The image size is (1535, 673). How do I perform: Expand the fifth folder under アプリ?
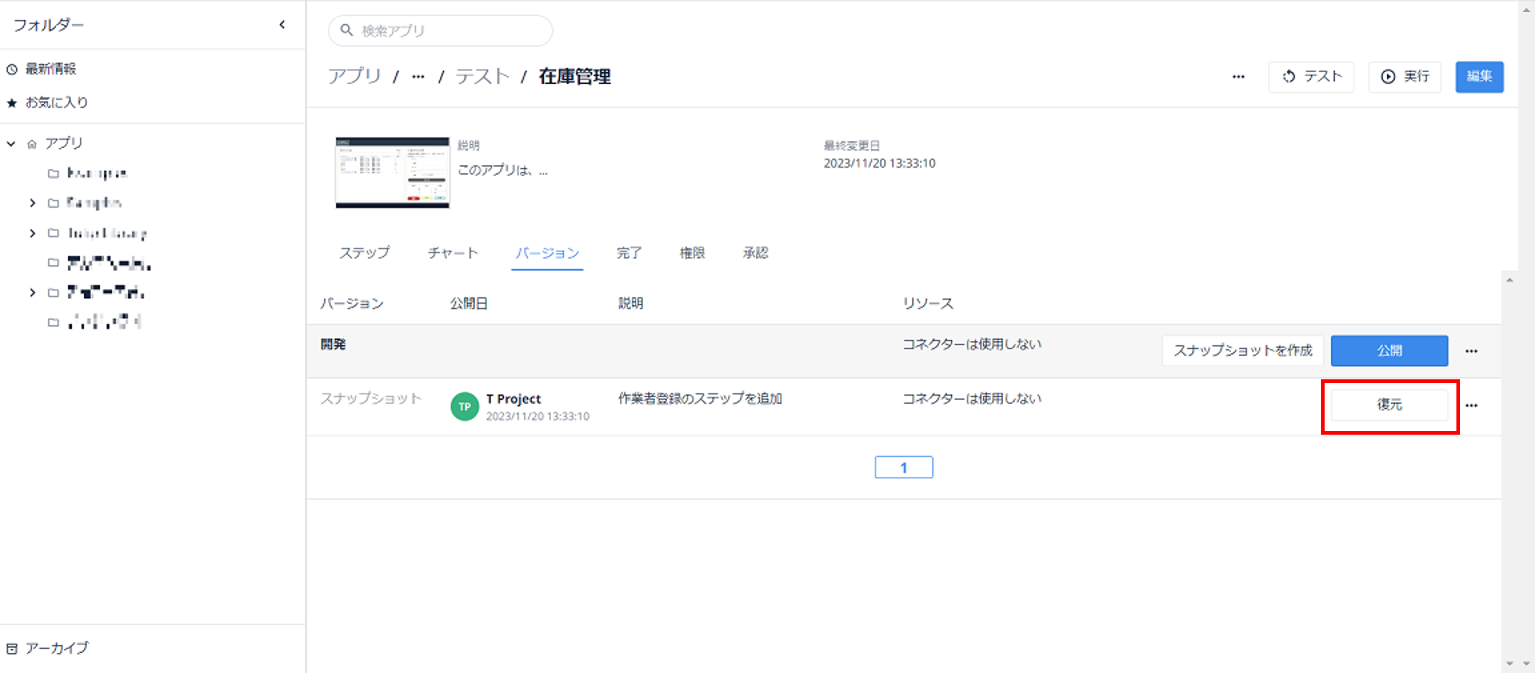point(32,293)
